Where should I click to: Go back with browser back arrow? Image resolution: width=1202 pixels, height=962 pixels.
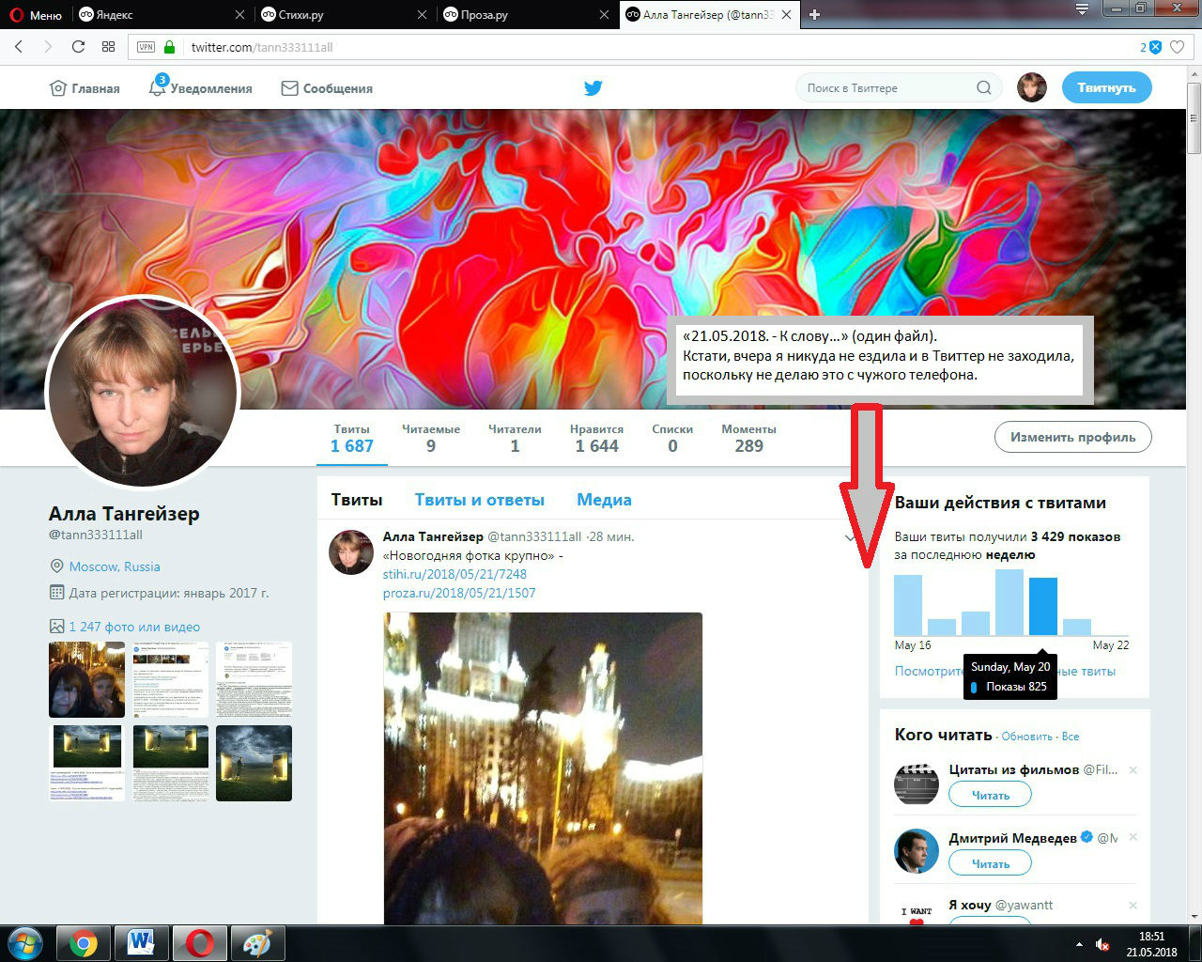point(19,47)
